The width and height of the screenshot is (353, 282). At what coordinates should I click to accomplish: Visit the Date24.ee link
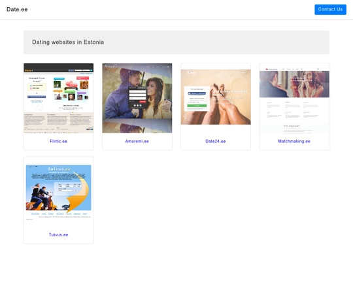click(x=216, y=141)
